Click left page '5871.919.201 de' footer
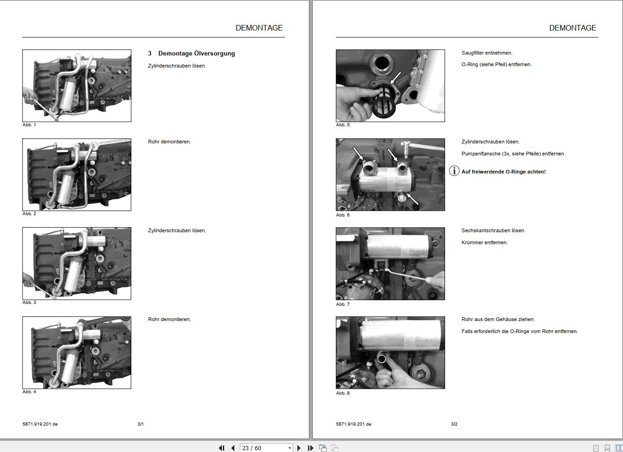 pyautogui.click(x=40, y=424)
